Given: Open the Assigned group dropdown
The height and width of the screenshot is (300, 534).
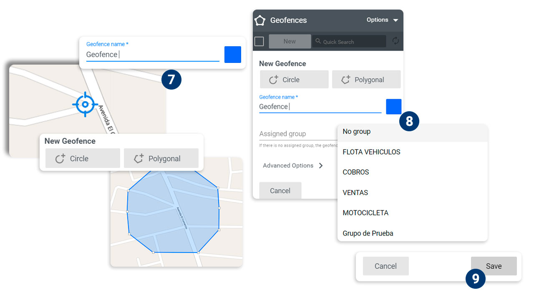Looking at the screenshot, I should tap(292, 134).
